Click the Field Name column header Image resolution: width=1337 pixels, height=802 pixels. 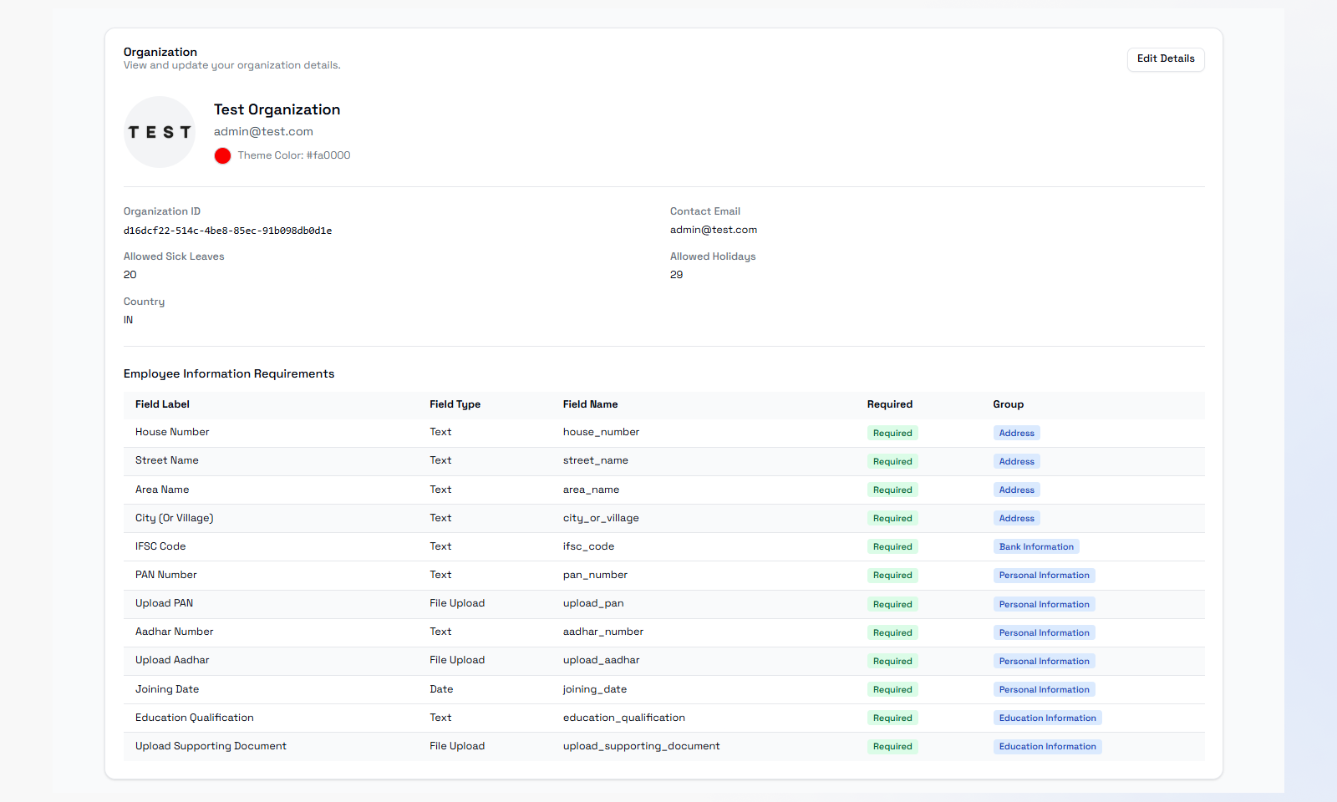590,404
